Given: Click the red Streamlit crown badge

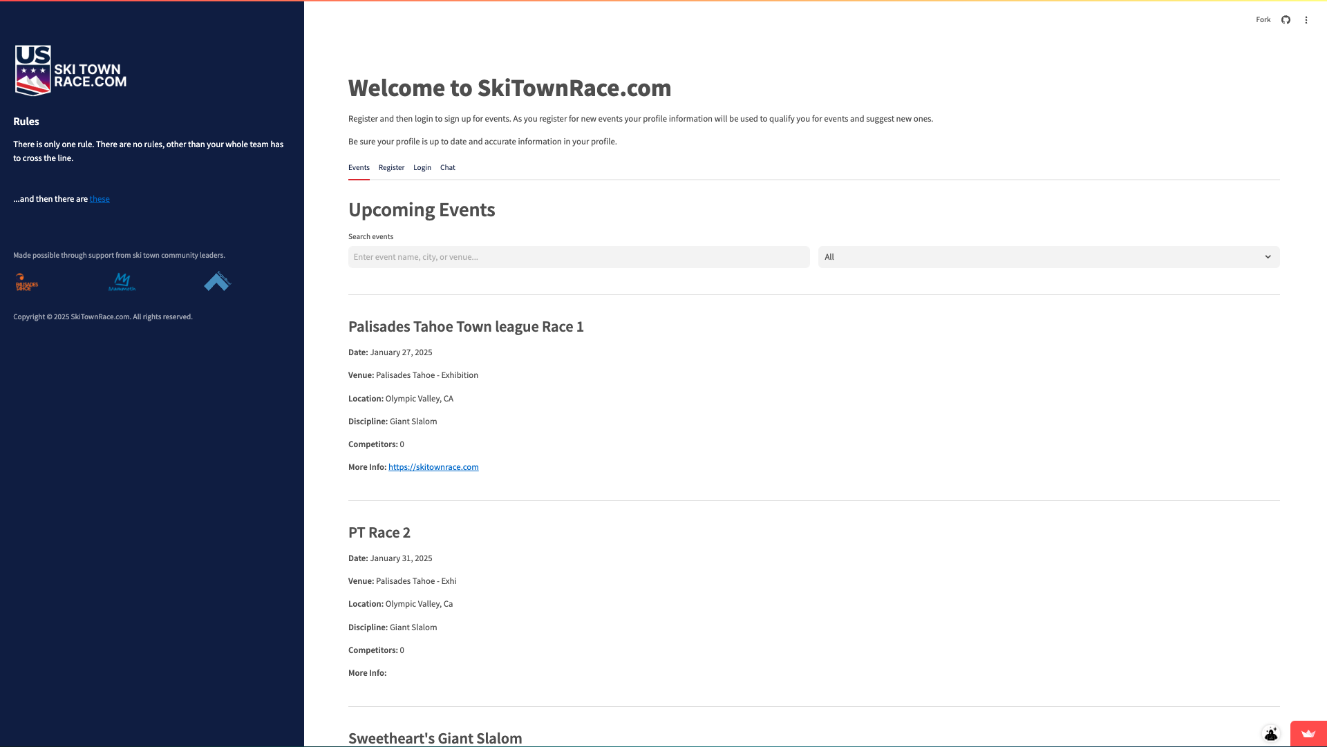Looking at the screenshot, I should pyautogui.click(x=1308, y=734).
